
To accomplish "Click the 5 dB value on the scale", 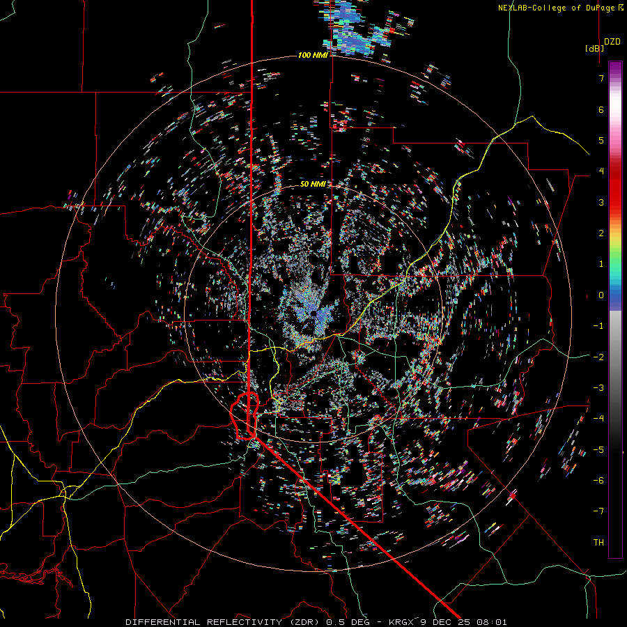I will [601, 140].
